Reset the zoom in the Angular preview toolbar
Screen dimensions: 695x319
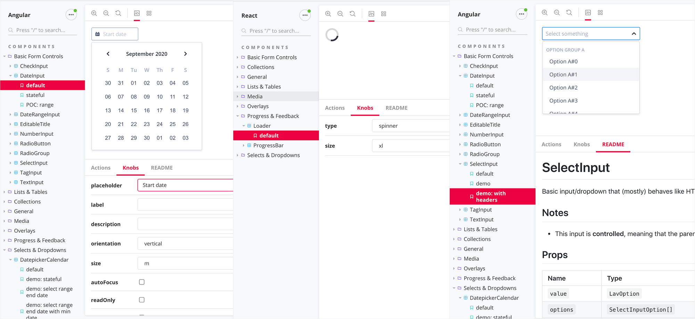tap(118, 13)
